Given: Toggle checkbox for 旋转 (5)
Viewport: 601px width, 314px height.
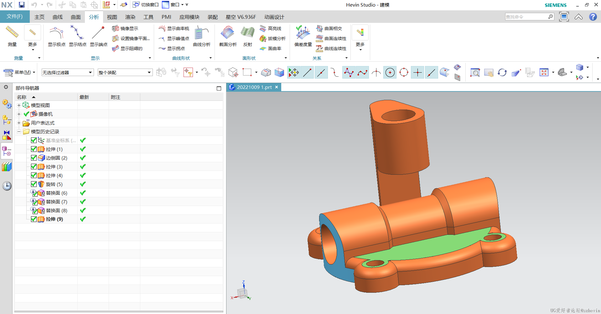Looking at the screenshot, I should point(34,184).
